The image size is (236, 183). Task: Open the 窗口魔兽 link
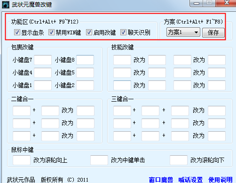click(x=161, y=180)
